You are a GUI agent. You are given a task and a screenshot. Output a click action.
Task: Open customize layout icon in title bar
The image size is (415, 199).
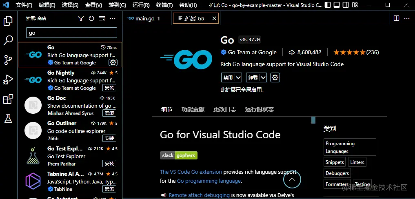point(354,5)
